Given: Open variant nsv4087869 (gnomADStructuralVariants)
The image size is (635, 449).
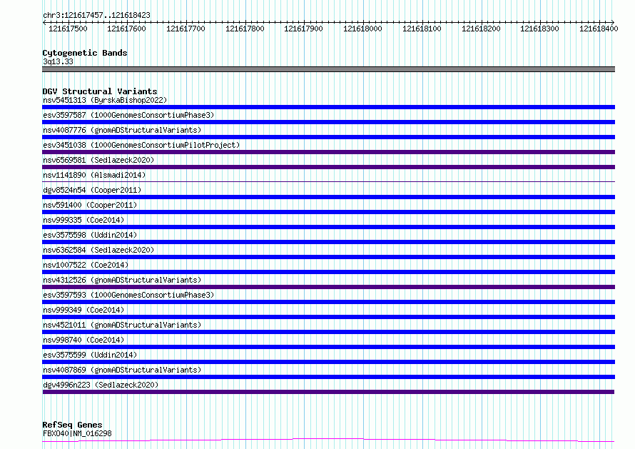Looking at the screenshot, I should (122, 370).
